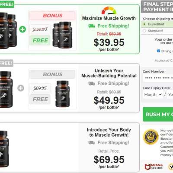The image size is (173, 173).
Task: Open the card expiry Year dropdown
Action: 170,95
